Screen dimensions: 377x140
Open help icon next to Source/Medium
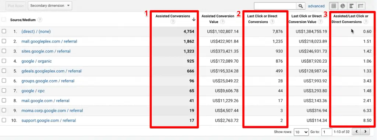pyautogui.click(x=40, y=20)
